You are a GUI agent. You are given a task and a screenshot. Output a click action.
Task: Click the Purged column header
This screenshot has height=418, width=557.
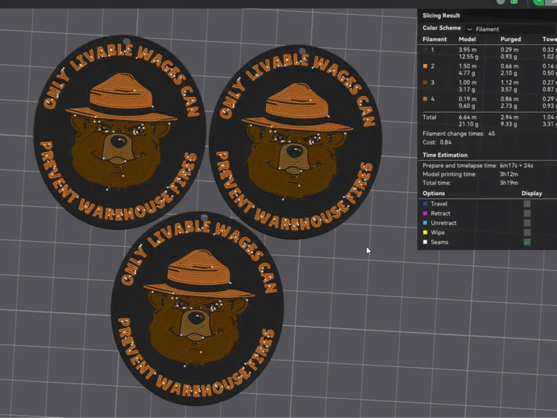(510, 40)
